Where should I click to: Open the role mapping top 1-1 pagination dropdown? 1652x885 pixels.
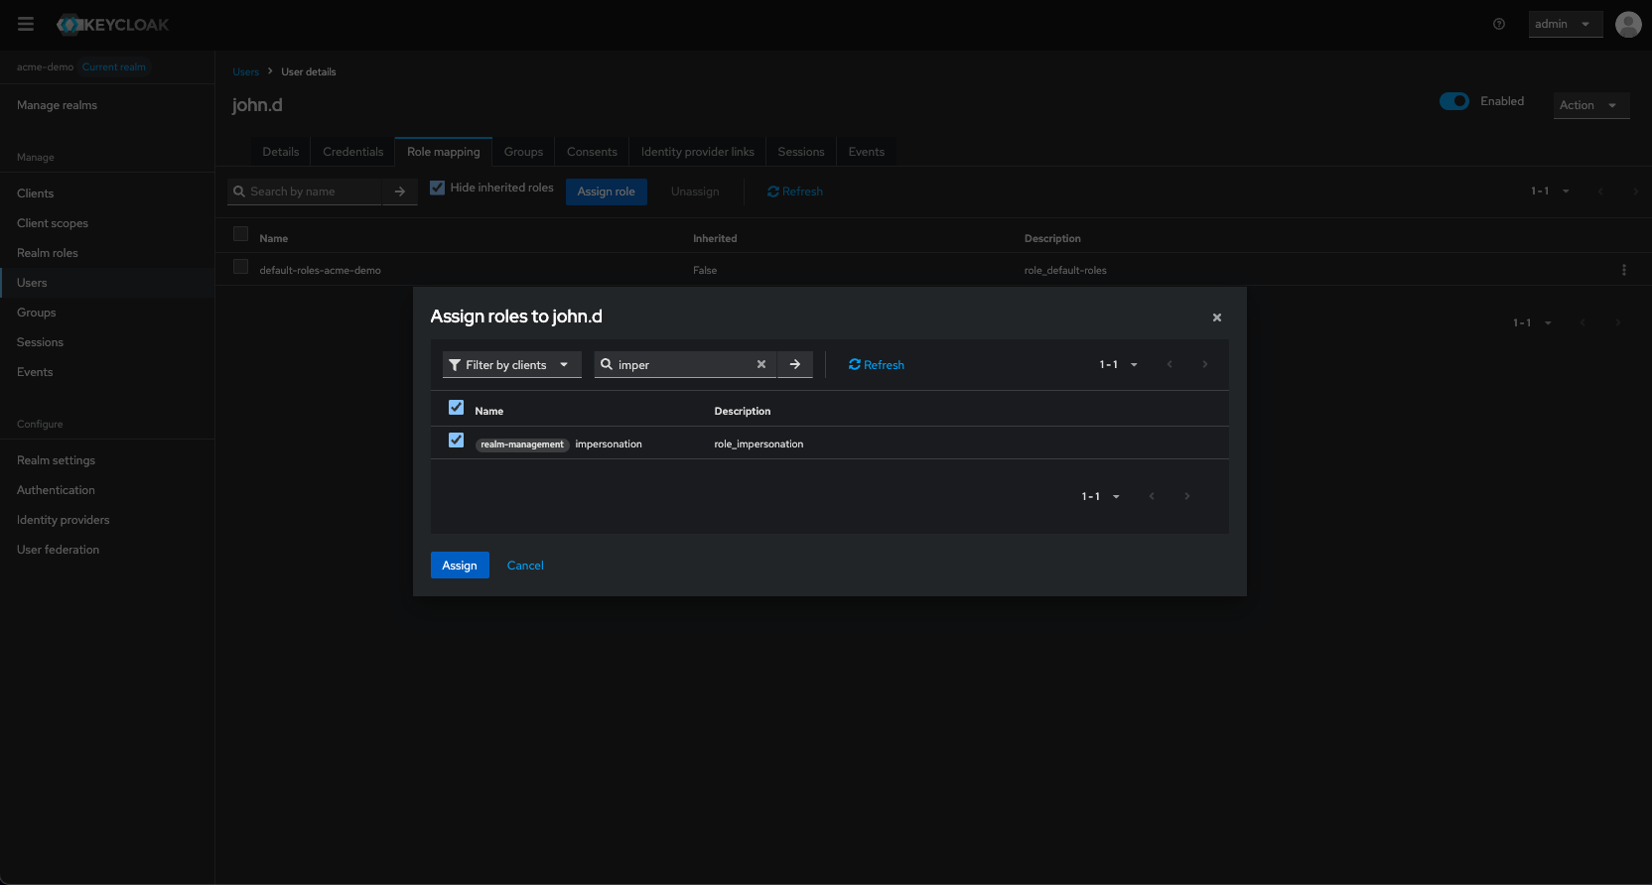pyautogui.click(x=1550, y=190)
